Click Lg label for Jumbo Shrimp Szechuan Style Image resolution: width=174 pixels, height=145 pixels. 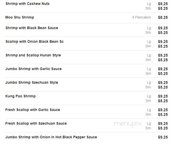click(x=149, y=82)
